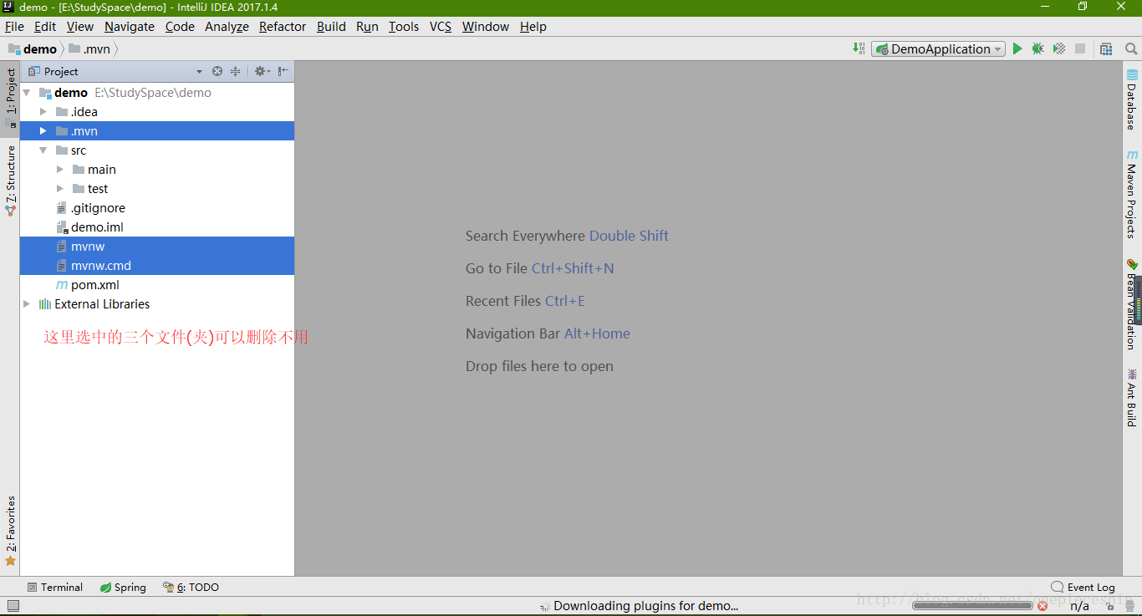The width and height of the screenshot is (1142, 616).
Task: Toggle the 7: Structure side tab
Action: (x=11, y=181)
